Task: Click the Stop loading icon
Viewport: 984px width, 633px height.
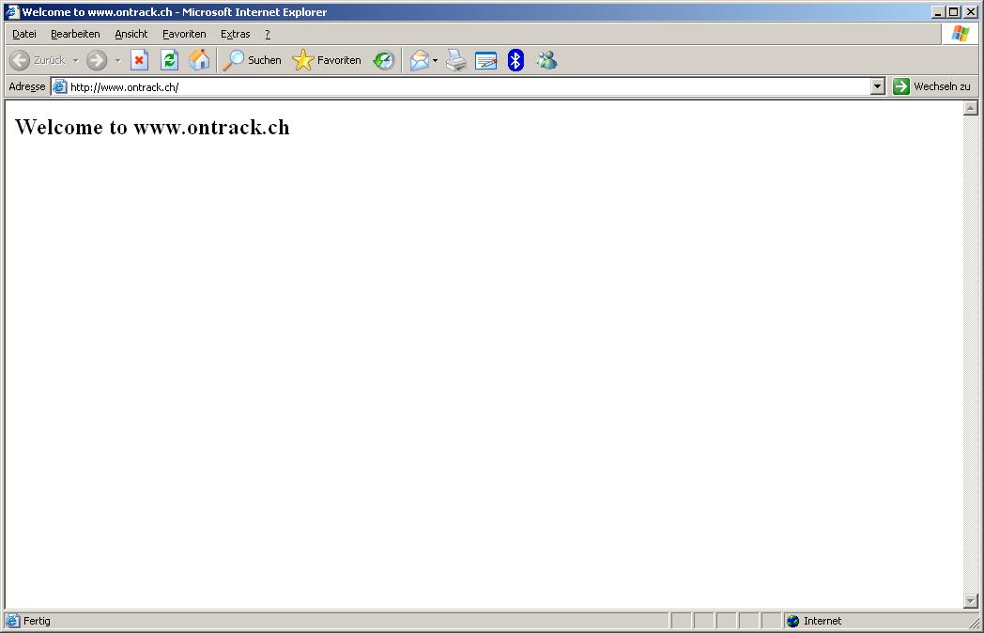Action: 139,60
